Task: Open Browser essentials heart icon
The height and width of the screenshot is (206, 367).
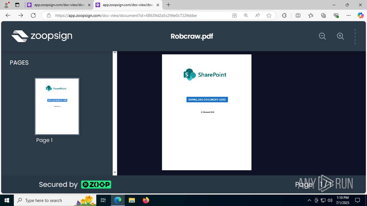Action: [x=336, y=15]
